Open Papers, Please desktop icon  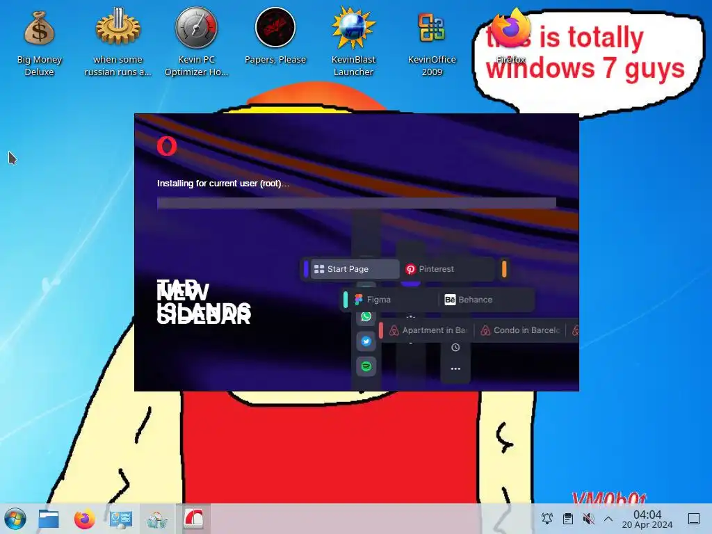point(275,36)
